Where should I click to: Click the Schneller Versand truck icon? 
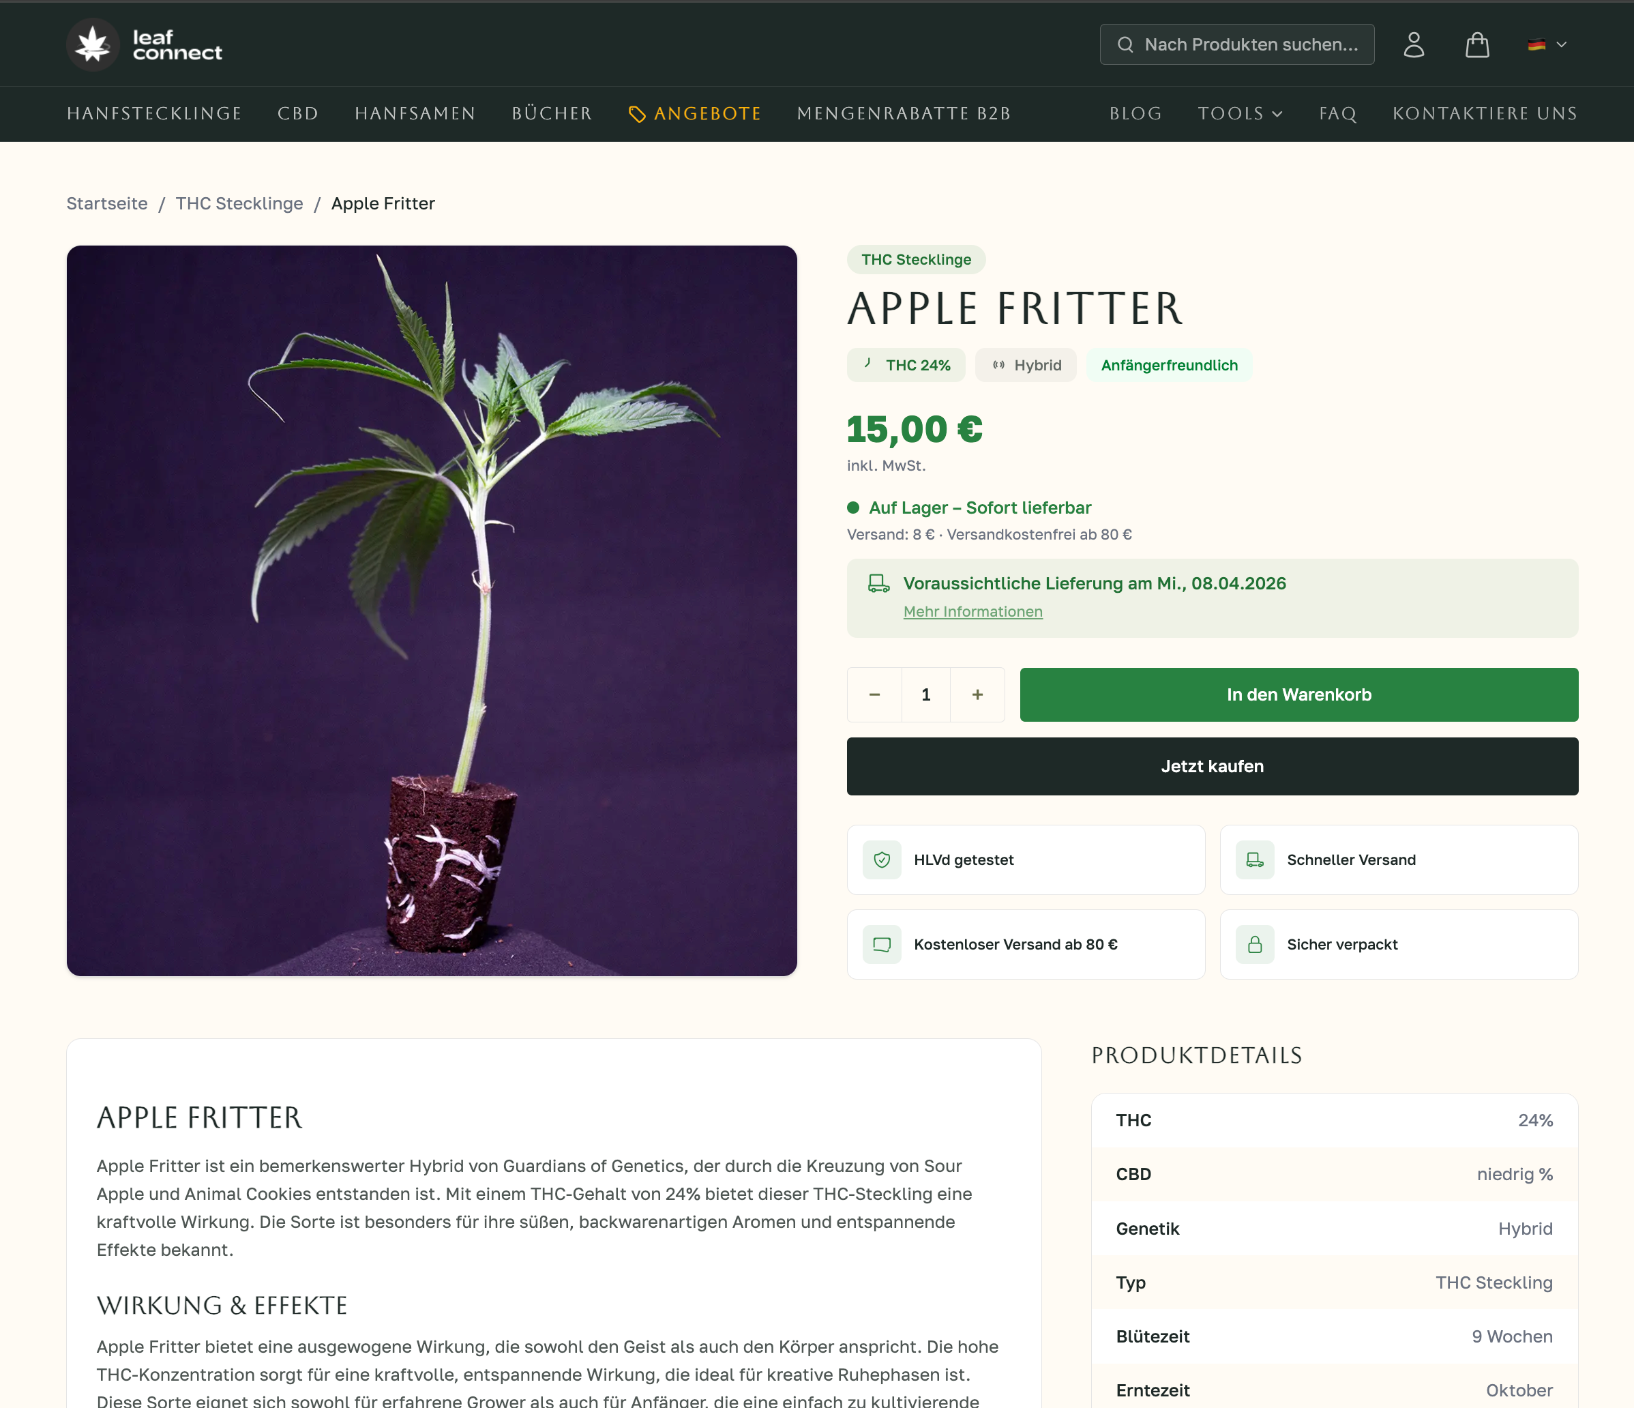tap(1255, 860)
